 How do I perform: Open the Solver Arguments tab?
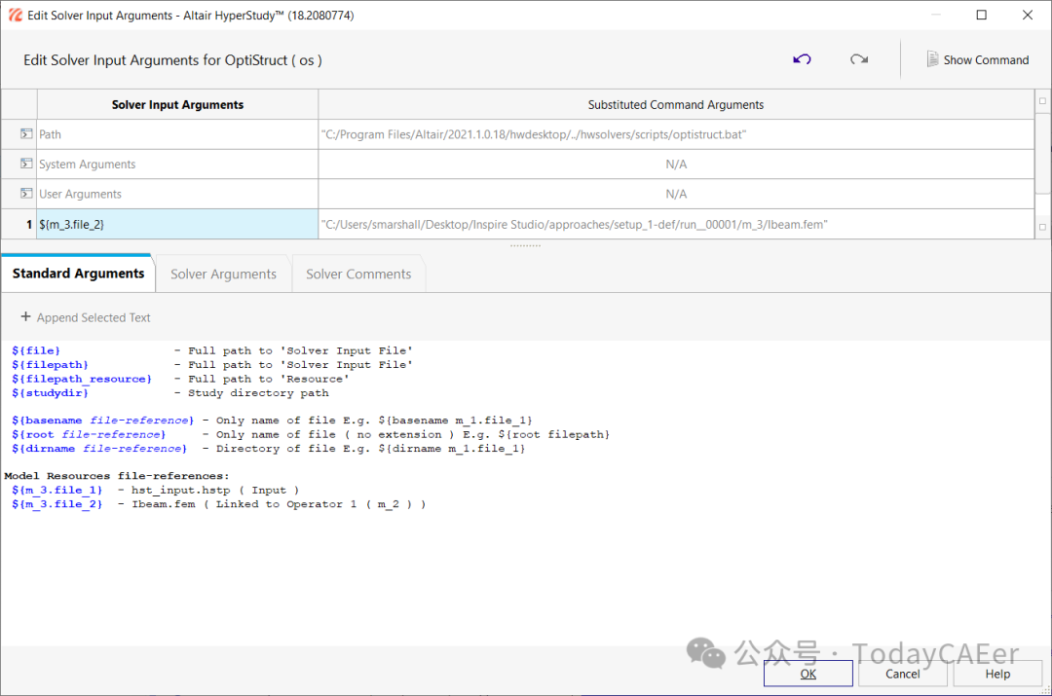point(223,275)
